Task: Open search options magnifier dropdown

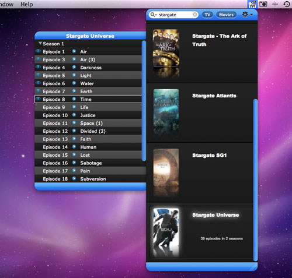Action: click(x=154, y=15)
